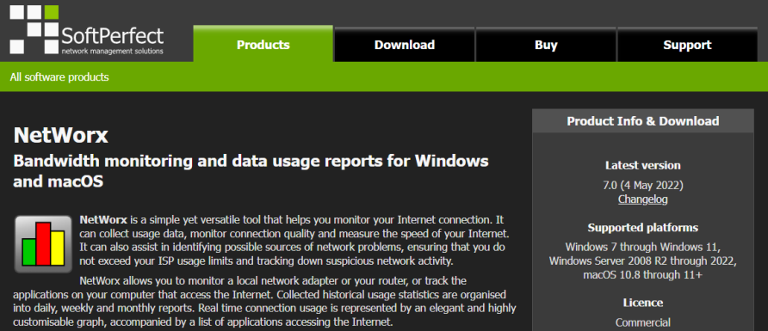Open the All software products link
The height and width of the screenshot is (331, 768).
[x=59, y=77]
